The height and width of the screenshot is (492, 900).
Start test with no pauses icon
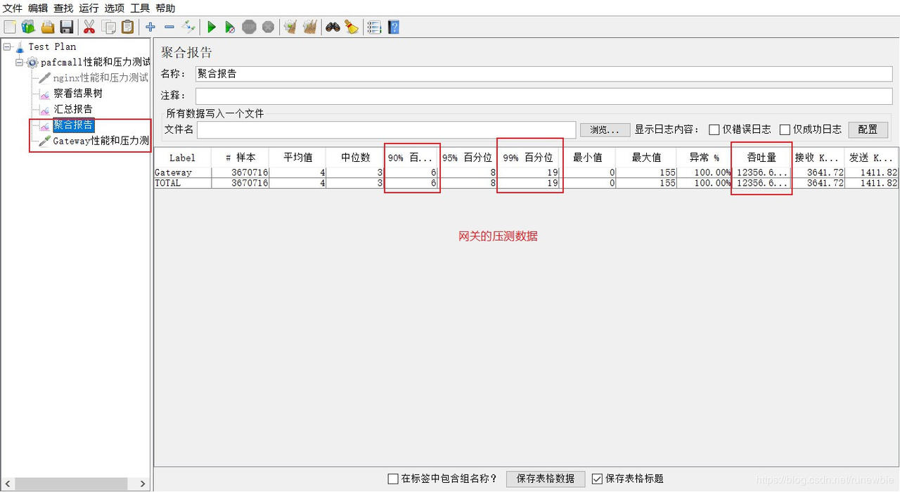(230, 27)
